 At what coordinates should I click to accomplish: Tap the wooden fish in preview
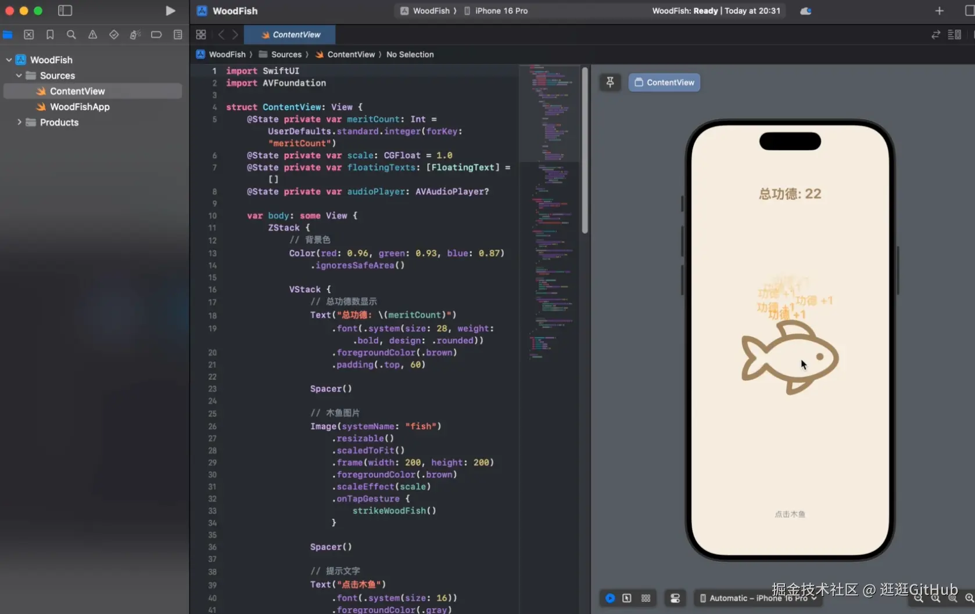point(790,357)
